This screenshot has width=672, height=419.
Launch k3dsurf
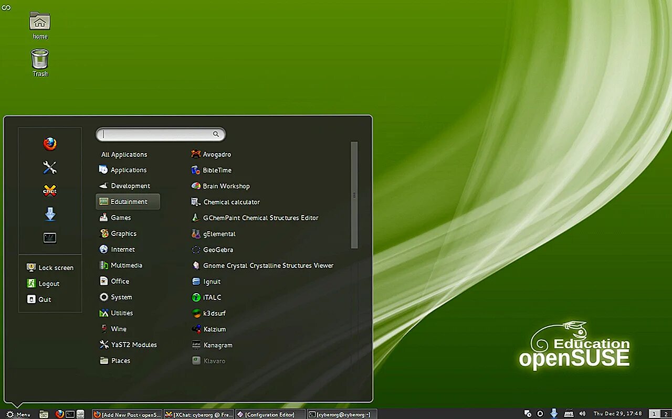pos(208,313)
